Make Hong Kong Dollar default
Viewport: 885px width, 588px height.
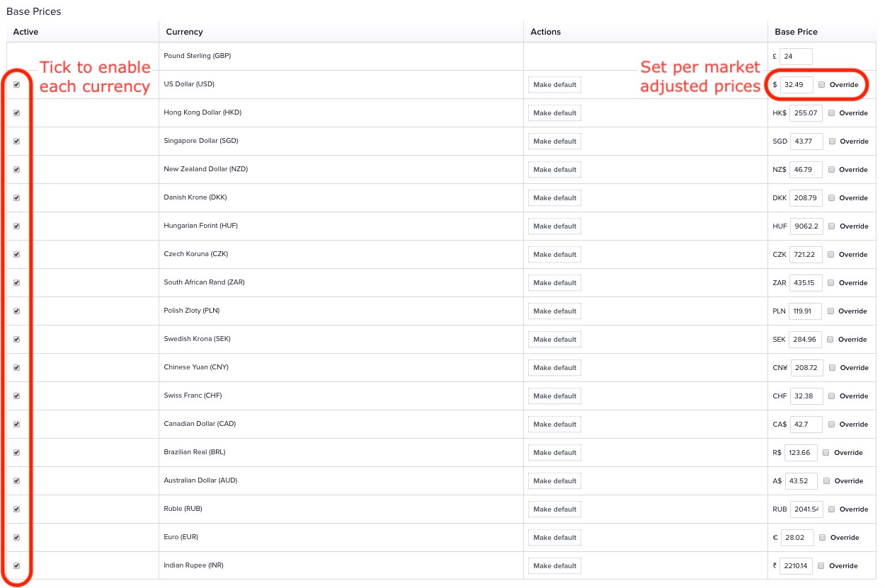555,113
